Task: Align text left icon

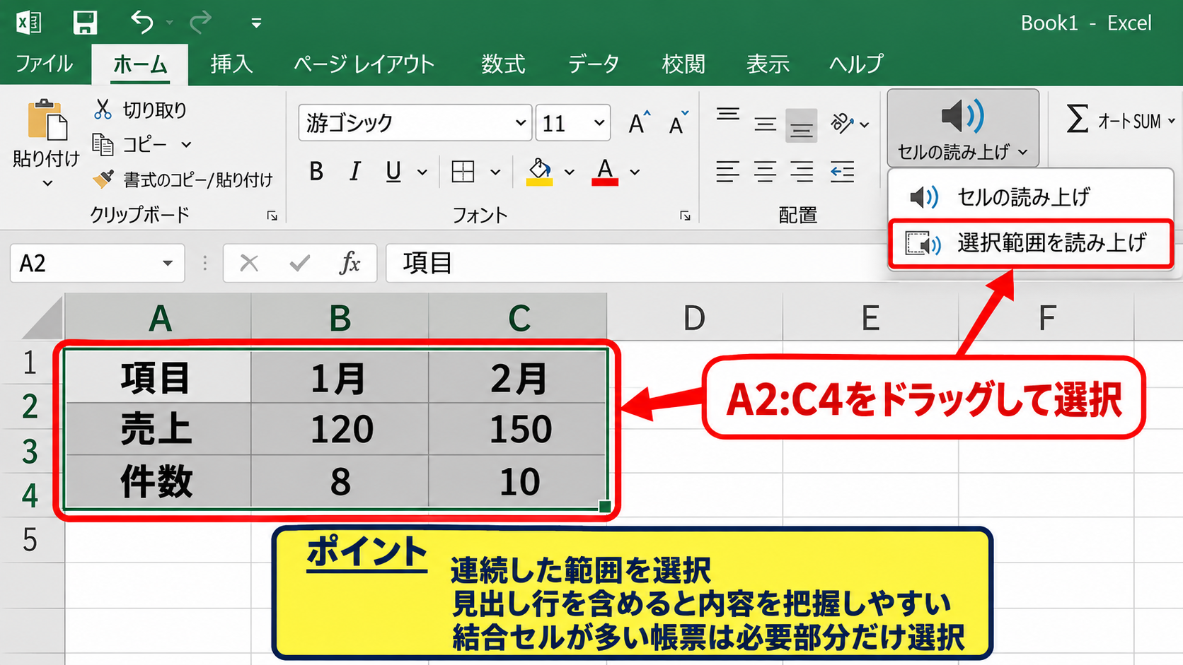Action: pos(727,172)
